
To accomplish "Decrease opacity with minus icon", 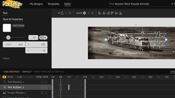I will pyautogui.click(x=89, y=13).
